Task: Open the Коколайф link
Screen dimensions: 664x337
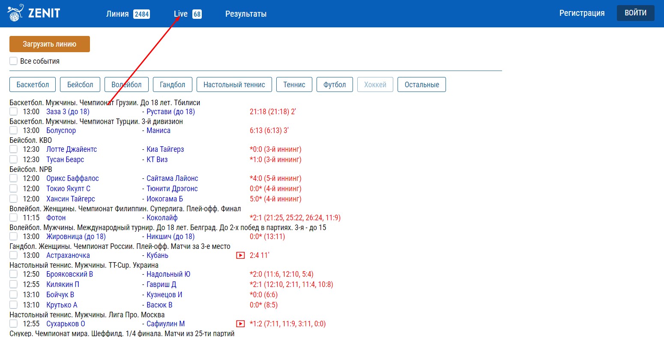Action: click(x=162, y=218)
